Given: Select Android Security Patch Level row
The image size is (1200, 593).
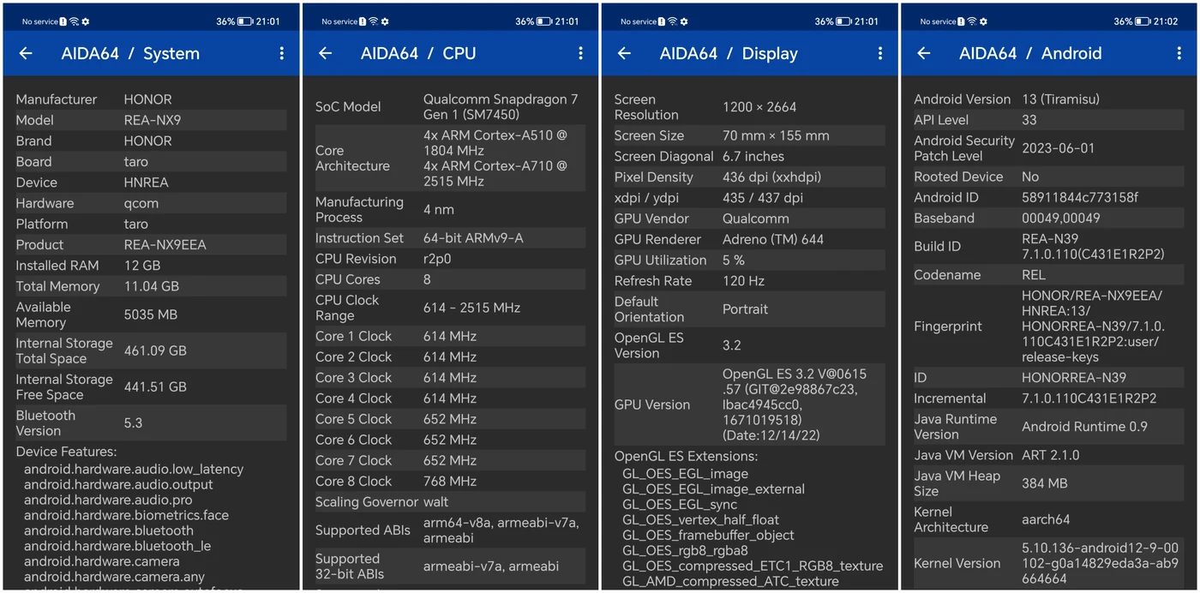Looking at the screenshot, I should 1048,148.
